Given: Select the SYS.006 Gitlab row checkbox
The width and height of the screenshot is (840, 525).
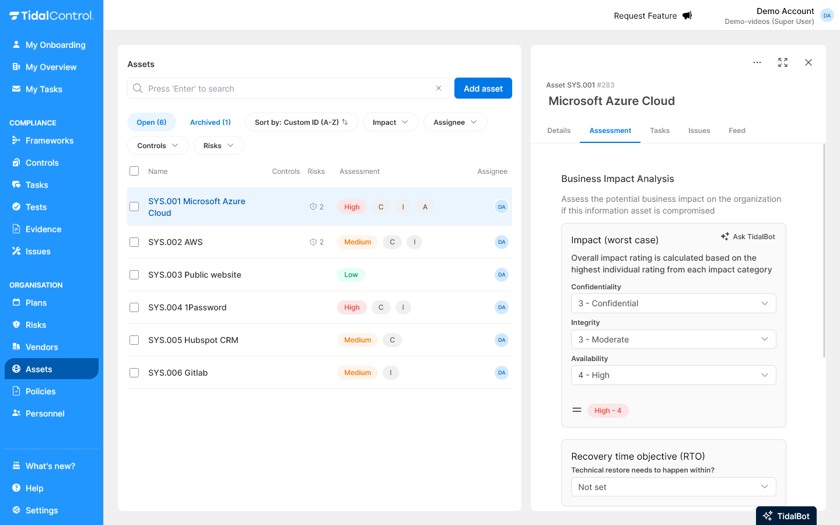Looking at the screenshot, I should (x=134, y=373).
